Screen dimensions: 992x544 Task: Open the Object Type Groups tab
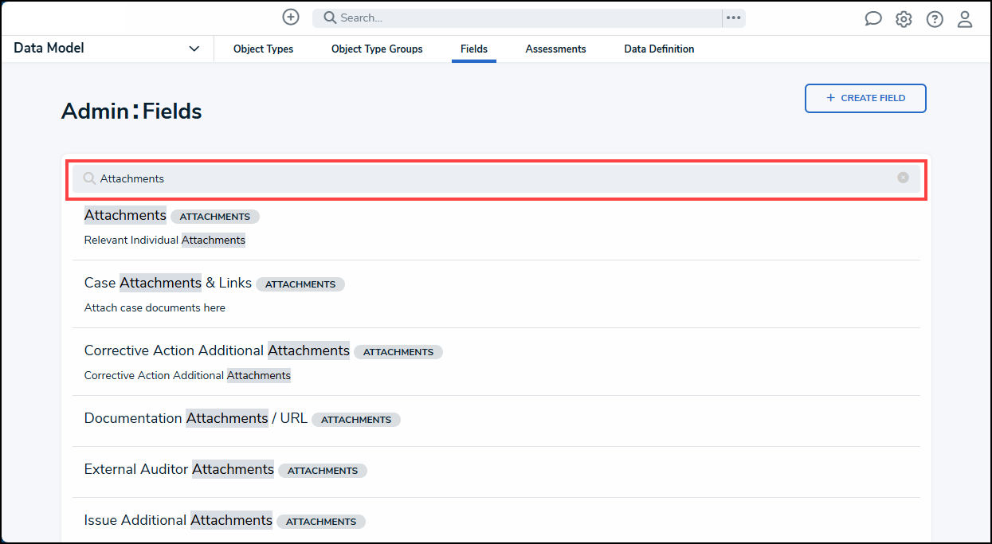[x=377, y=49]
